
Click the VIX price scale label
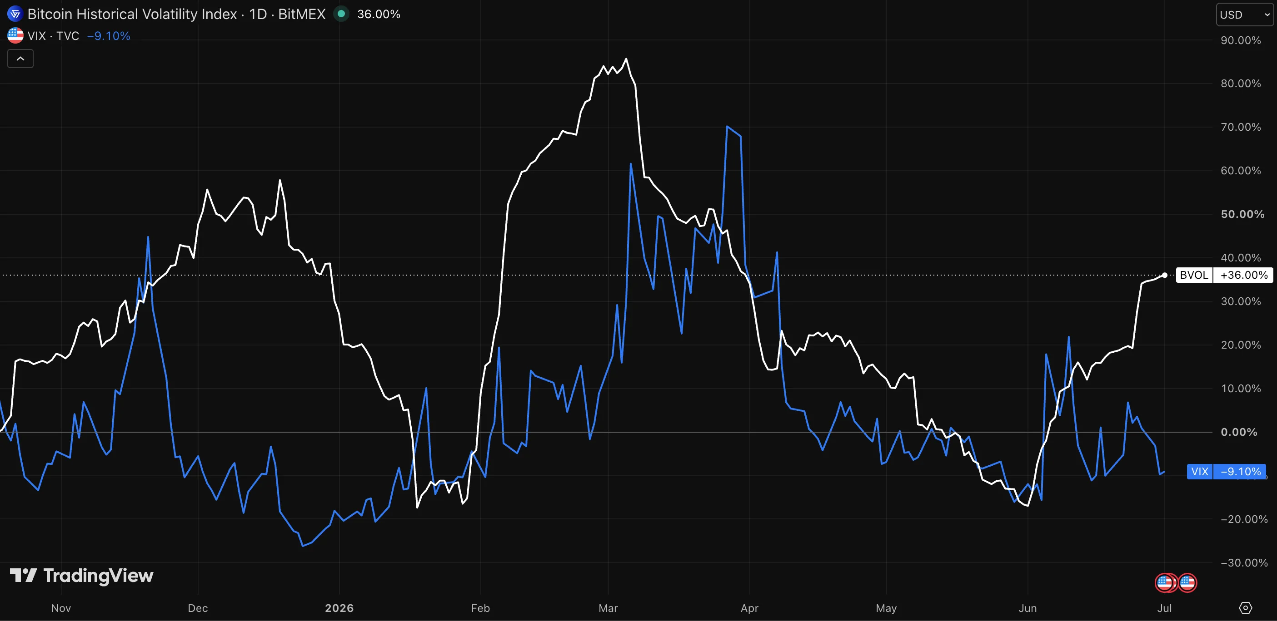(1200, 472)
